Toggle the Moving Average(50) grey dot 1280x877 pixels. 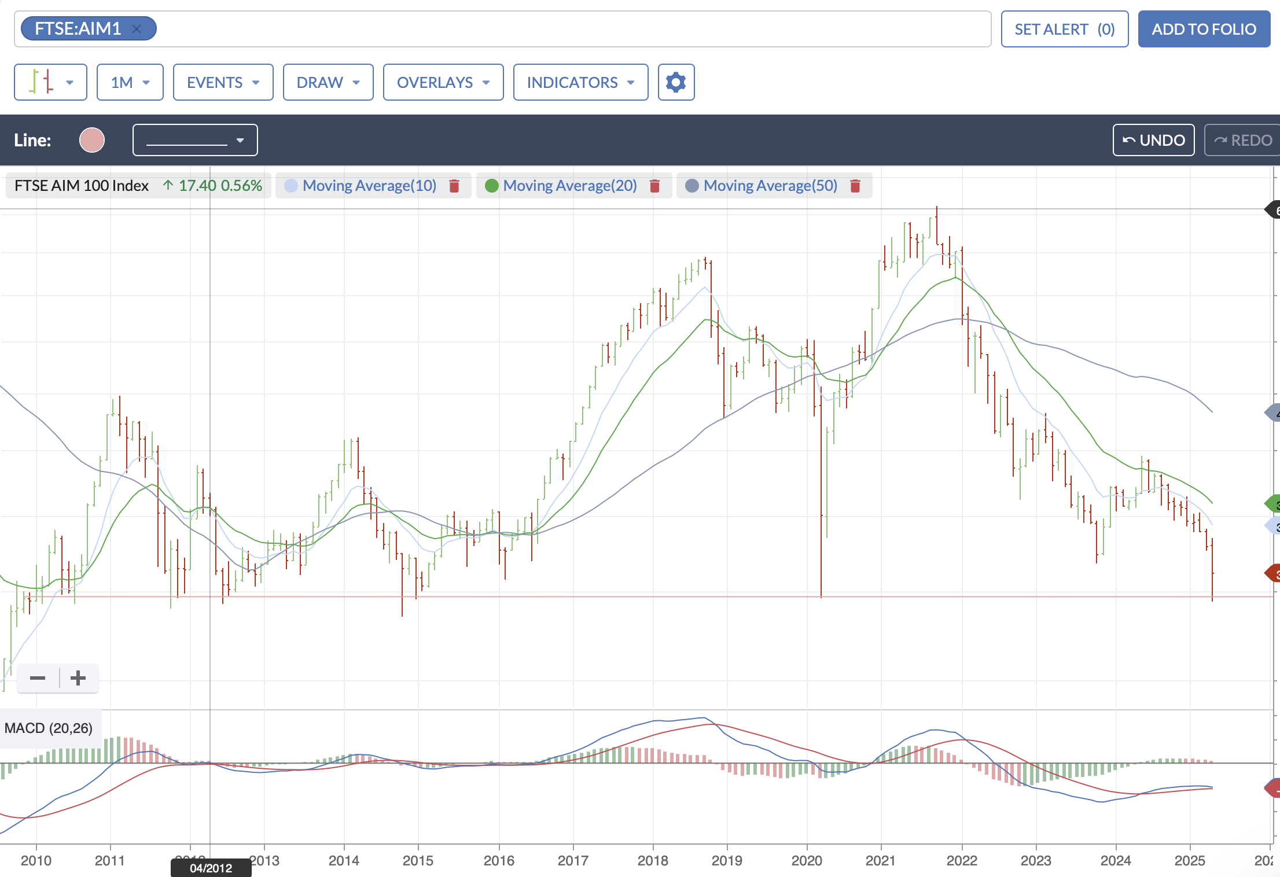click(692, 186)
